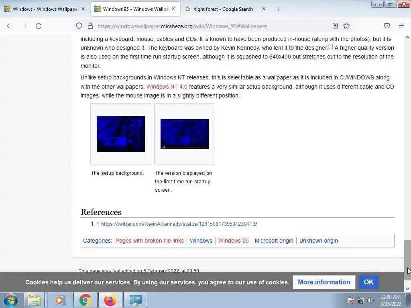Accept cookies with OK button

[368, 282]
